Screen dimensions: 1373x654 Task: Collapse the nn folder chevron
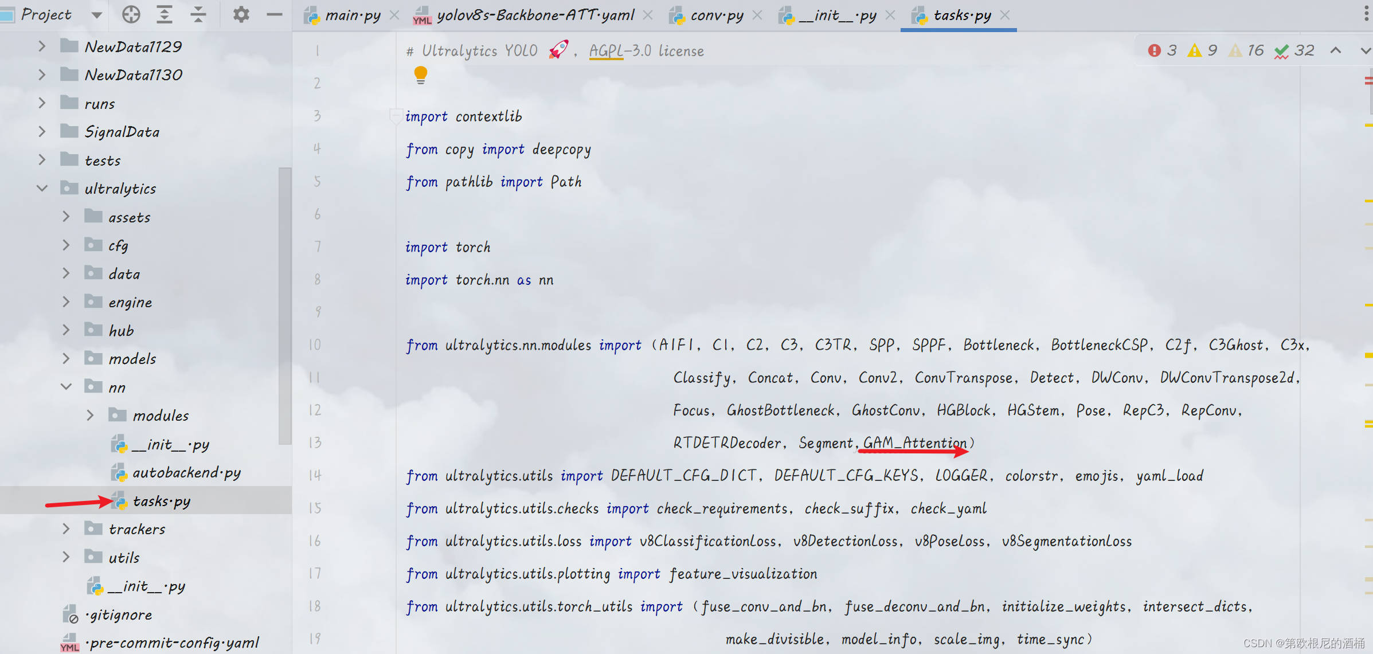[x=66, y=387]
